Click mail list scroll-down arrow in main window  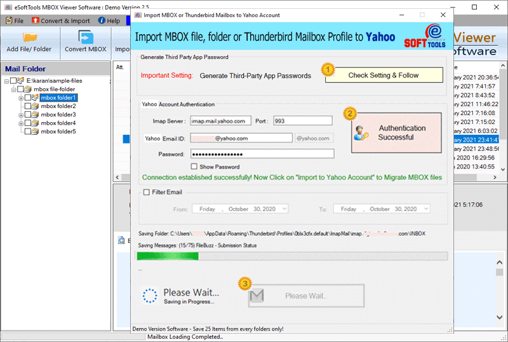pyautogui.click(x=503, y=169)
